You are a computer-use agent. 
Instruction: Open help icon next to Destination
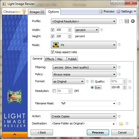coord(127,124)
